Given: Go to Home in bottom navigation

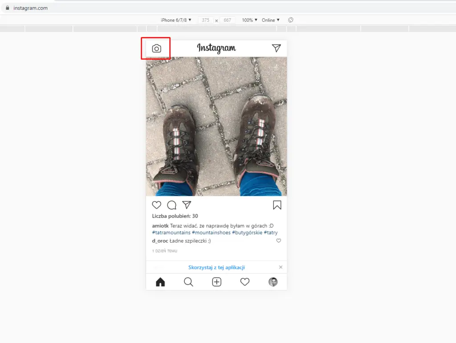Looking at the screenshot, I should [x=160, y=282].
